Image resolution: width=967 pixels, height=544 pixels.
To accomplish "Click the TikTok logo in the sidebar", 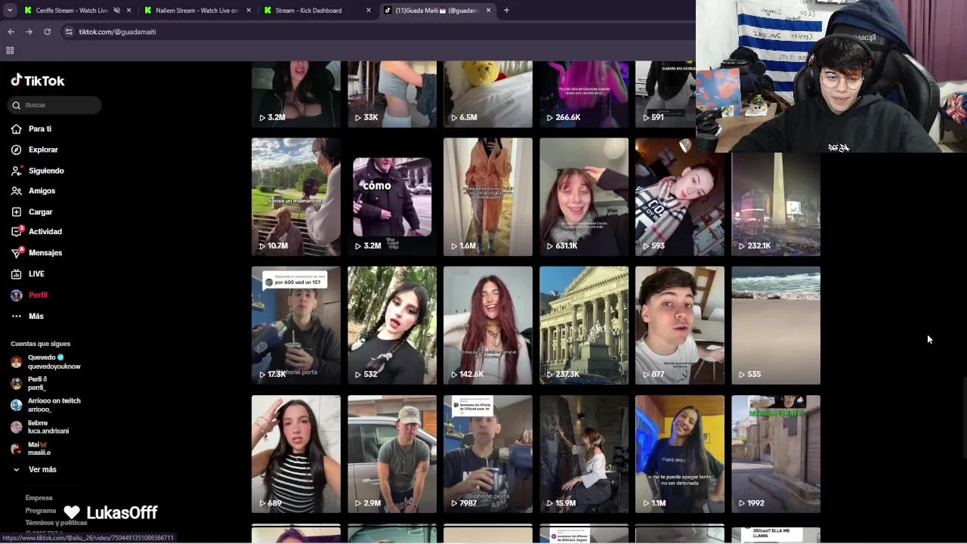I will pos(38,81).
